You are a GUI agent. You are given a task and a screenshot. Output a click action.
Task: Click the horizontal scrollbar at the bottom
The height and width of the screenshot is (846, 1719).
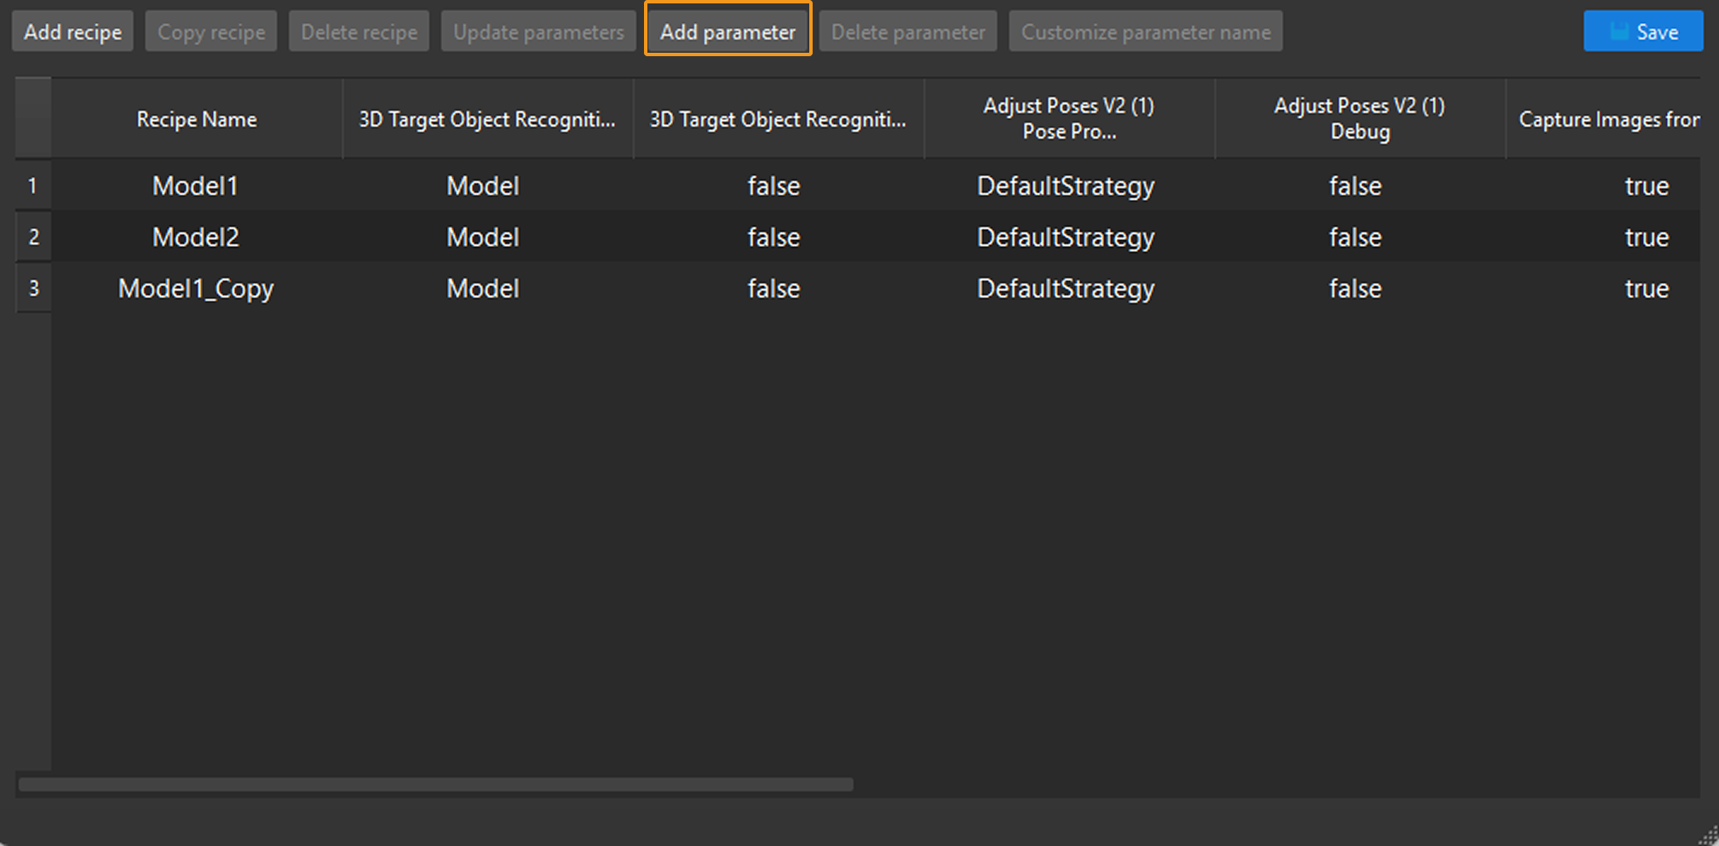[434, 785]
